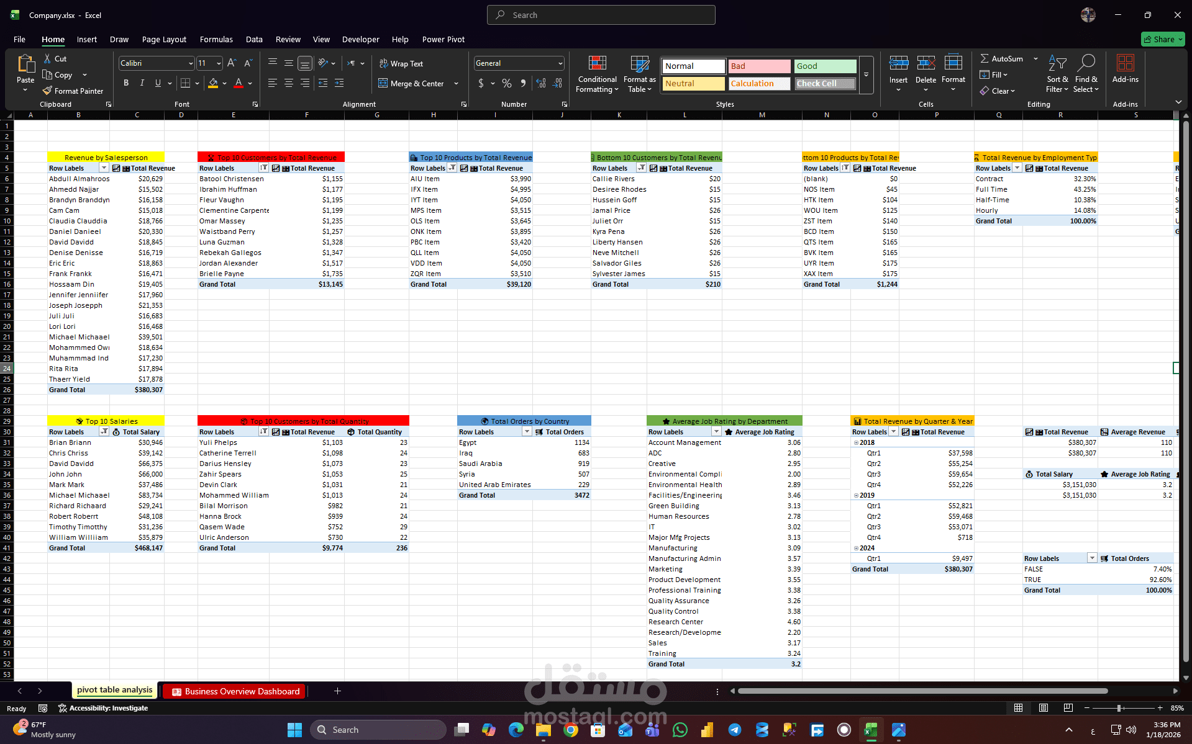The width and height of the screenshot is (1192, 744).
Task: Collapse the ribbon with the chevron
Action: tap(1178, 102)
